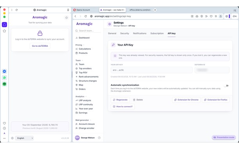This screenshot has height=149, width=239.
Task: Switch to the Subscription tab
Action: [x=157, y=33]
